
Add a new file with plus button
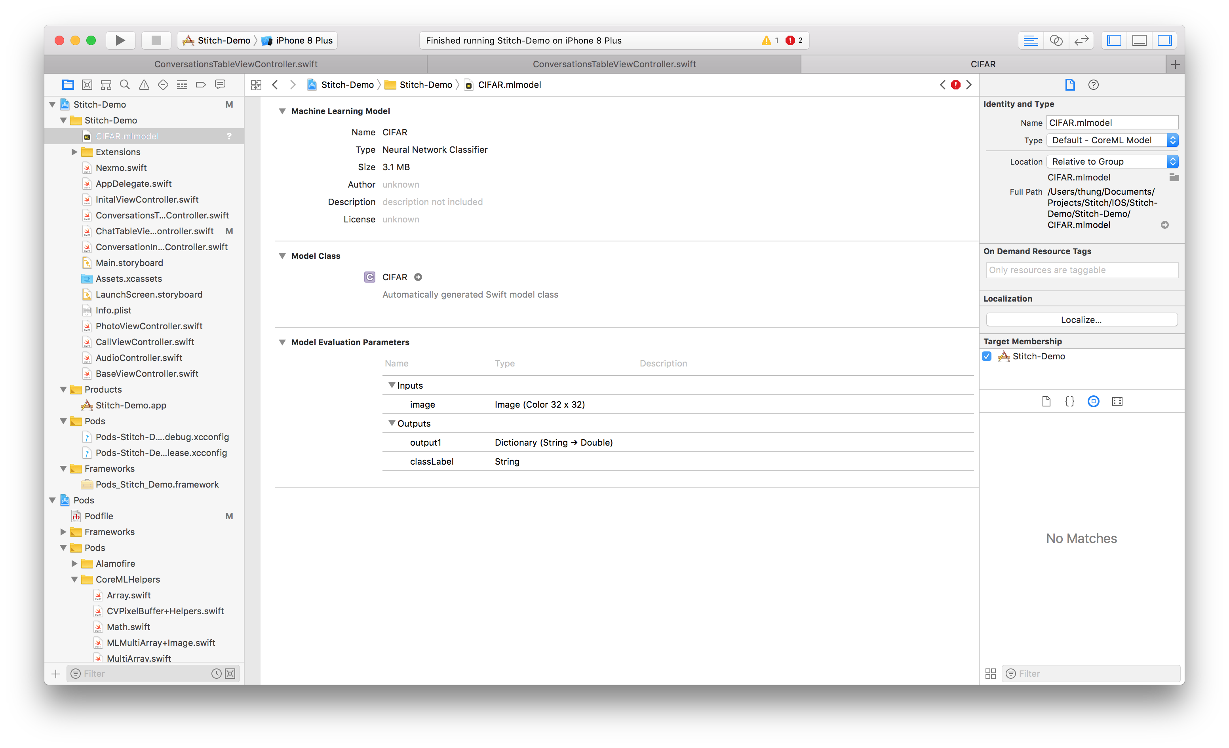coord(56,674)
